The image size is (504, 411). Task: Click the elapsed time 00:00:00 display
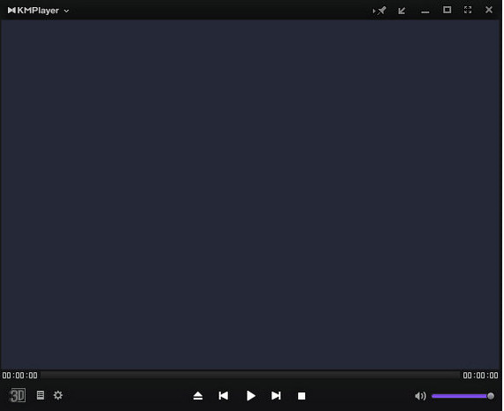tap(20, 376)
